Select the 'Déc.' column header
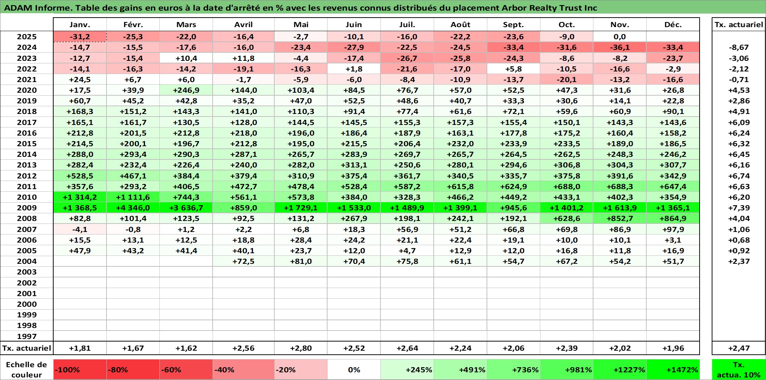Viewport: 766px width, 380px height. [673, 25]
